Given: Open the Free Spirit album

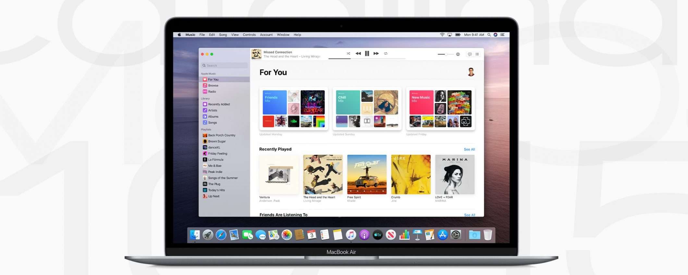Looking at the screenshot, I should click(x=367, y=174).
